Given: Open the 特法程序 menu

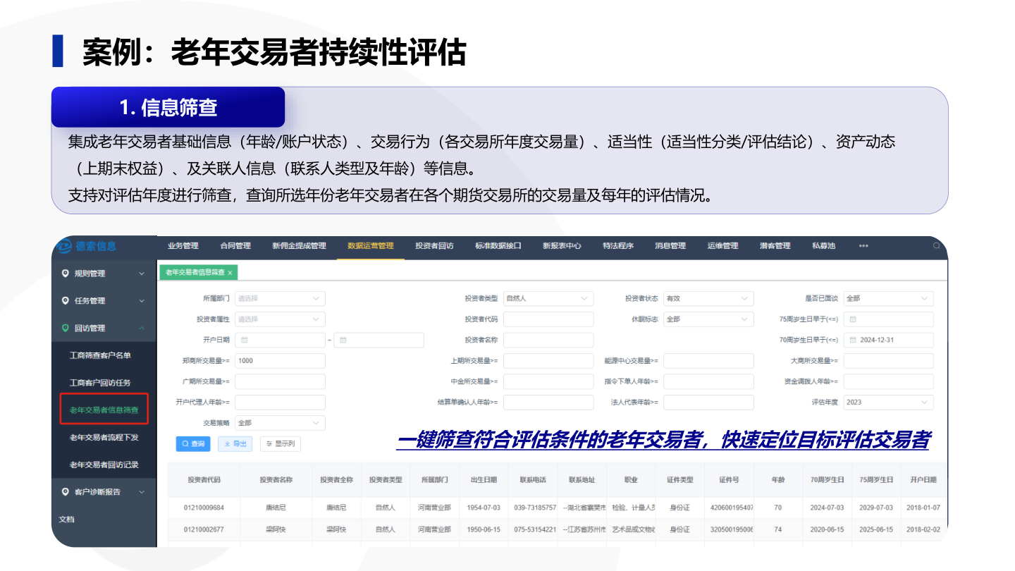Looking at the screenshot, I should click(618, 246).
